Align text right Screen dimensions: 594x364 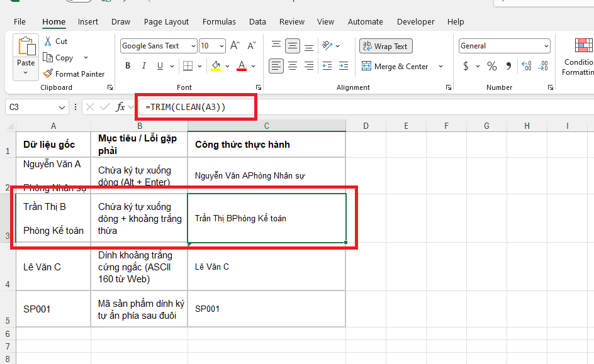click(309, 66)
